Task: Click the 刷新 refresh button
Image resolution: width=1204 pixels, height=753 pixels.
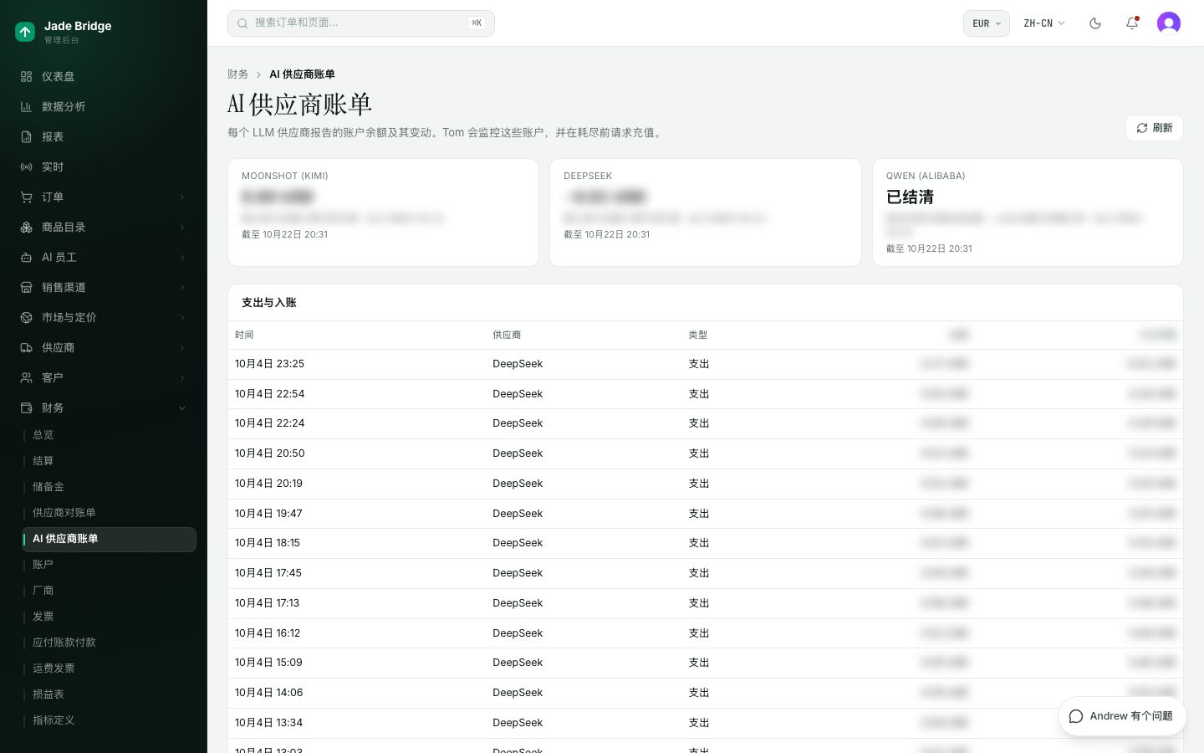Action: [x=1155, y=128]
